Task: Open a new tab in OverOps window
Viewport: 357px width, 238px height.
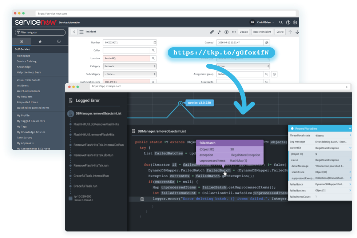Action: (347, 87)
